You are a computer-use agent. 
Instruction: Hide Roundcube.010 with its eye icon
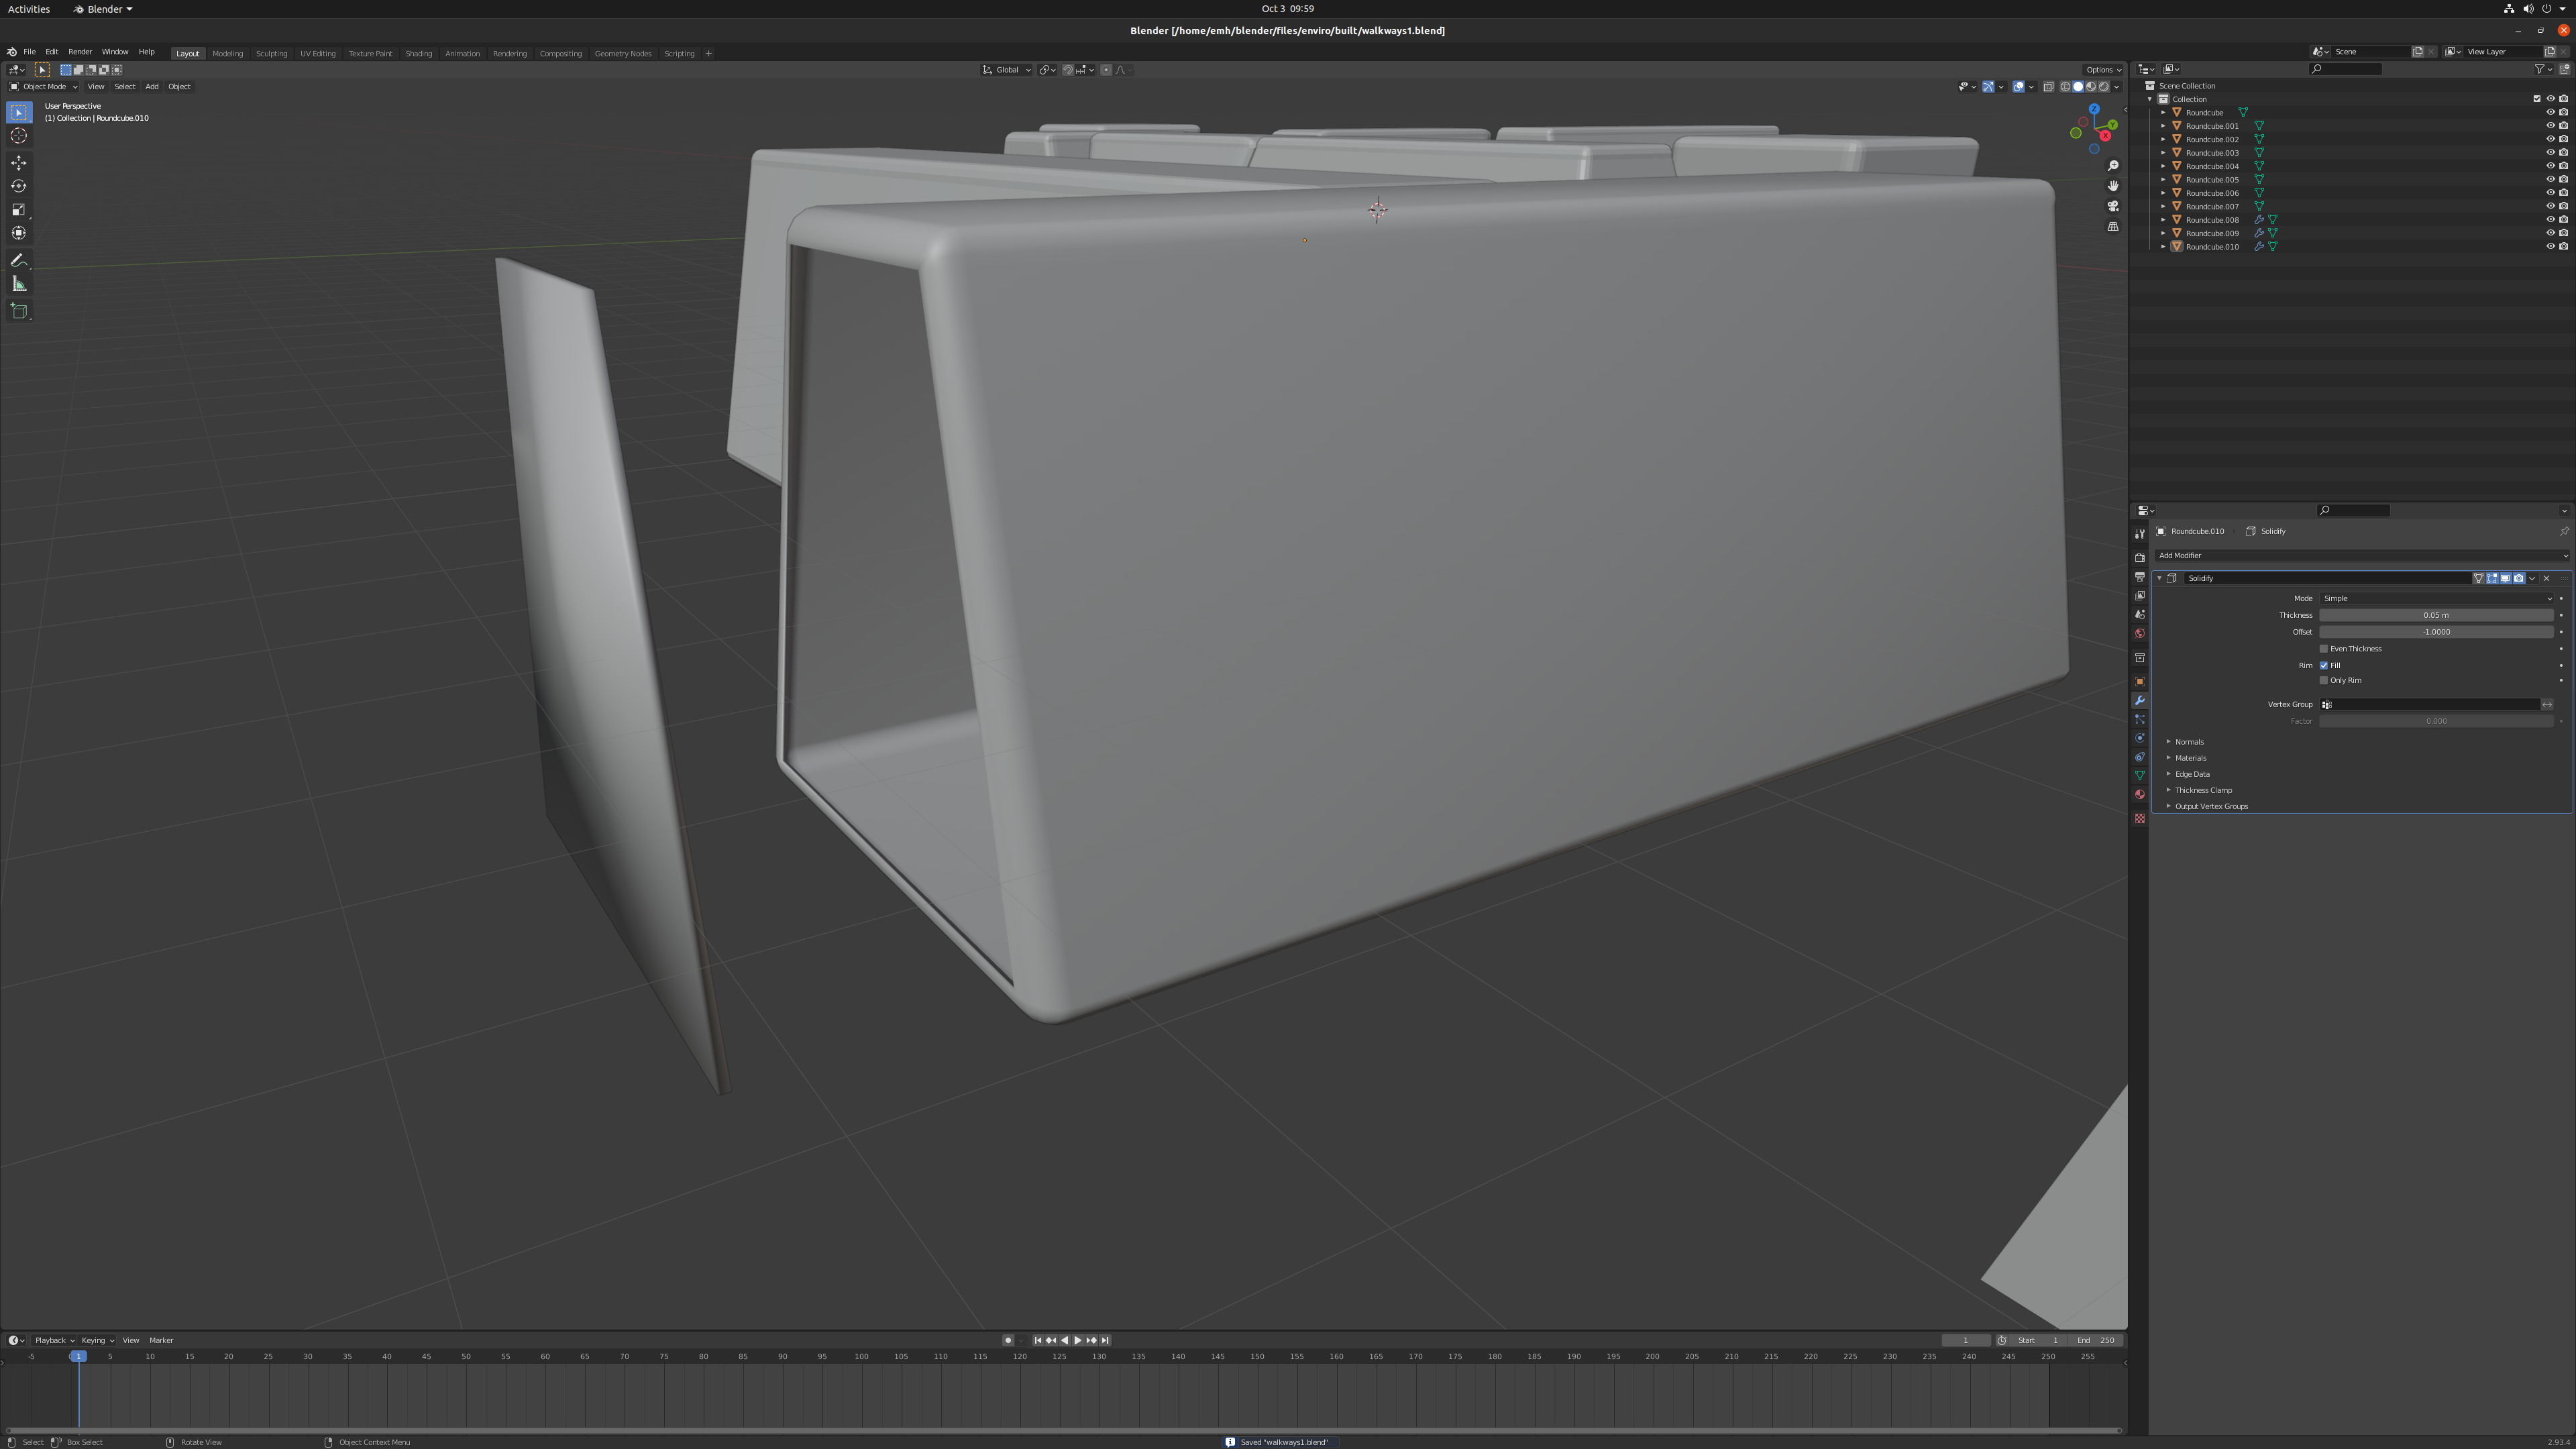(x=2550, y=247)
